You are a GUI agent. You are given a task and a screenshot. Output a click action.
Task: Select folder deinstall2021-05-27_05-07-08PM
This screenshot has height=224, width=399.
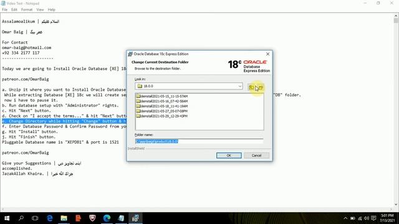click(x=162, y=111)
